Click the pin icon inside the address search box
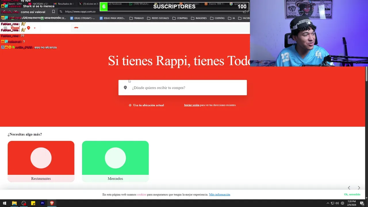The height and width of the screenshot is (207, 368). (125, 88)
